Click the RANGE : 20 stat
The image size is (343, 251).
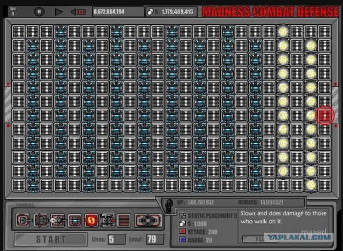[200, 240]
